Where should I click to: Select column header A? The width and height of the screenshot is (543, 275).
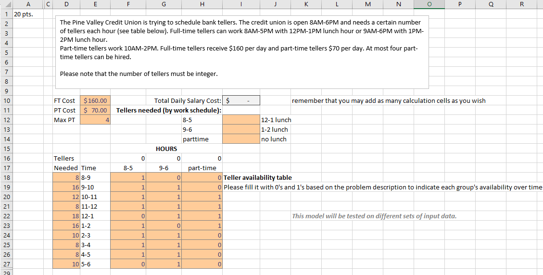(27, 4)
